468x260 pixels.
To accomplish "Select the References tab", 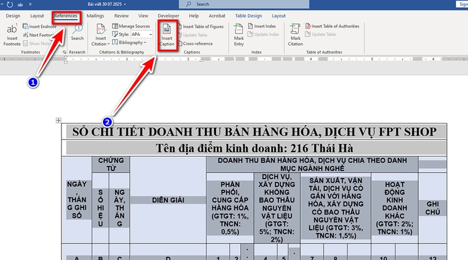I will pyautogui.click(x=66, y=16).
